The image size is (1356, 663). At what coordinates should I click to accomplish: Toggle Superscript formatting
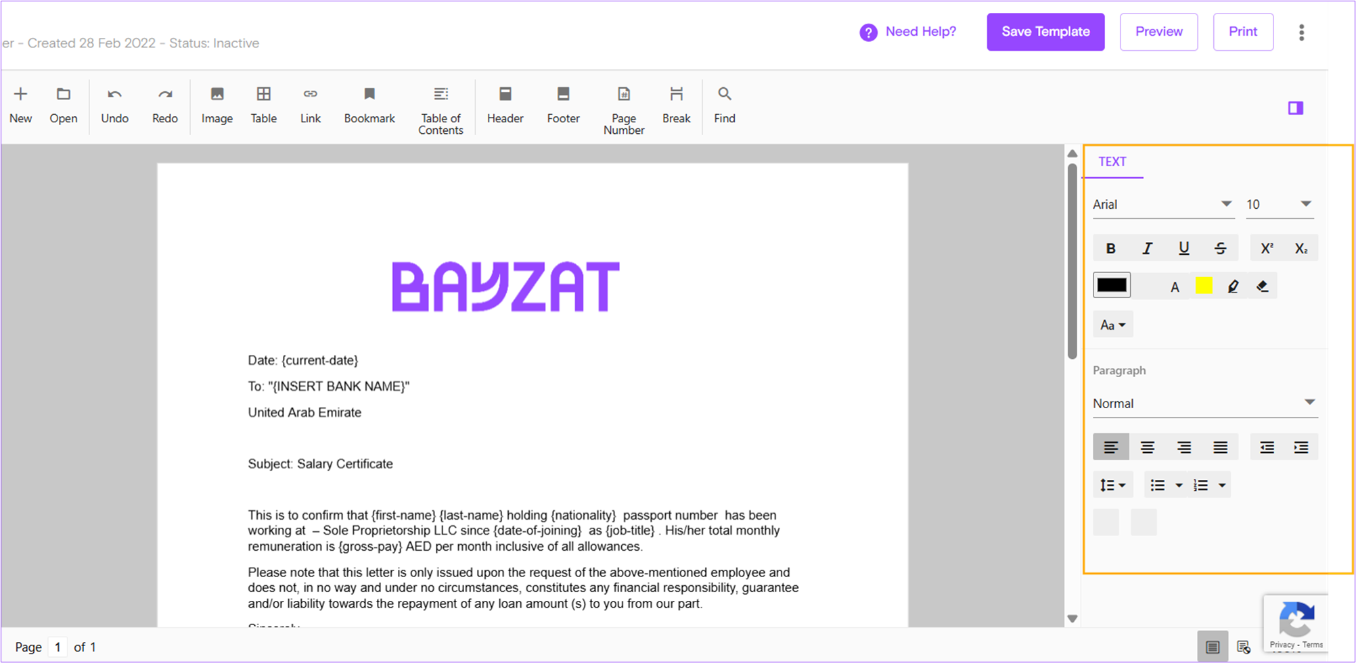[x=1267, y=249]
